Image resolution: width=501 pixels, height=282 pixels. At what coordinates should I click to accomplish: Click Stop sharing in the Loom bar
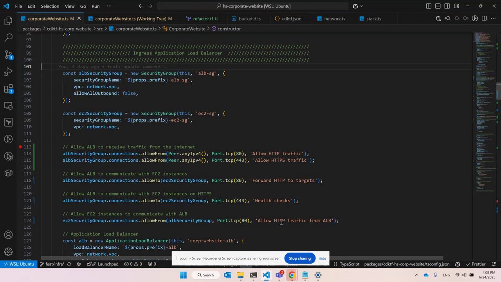(300, 258)
